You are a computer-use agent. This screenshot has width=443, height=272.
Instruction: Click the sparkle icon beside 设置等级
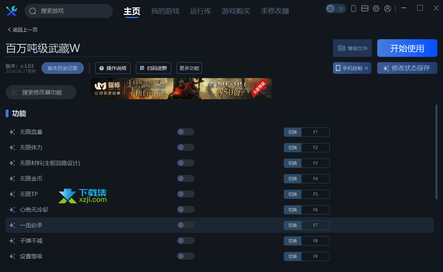(x=12, y=256)
